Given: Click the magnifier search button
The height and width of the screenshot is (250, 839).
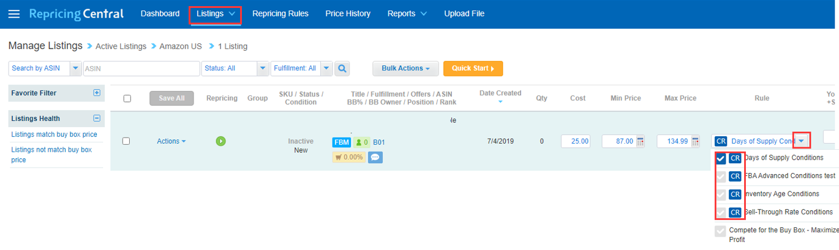Looking at the screenshot, I should click(x=342, y=68).
